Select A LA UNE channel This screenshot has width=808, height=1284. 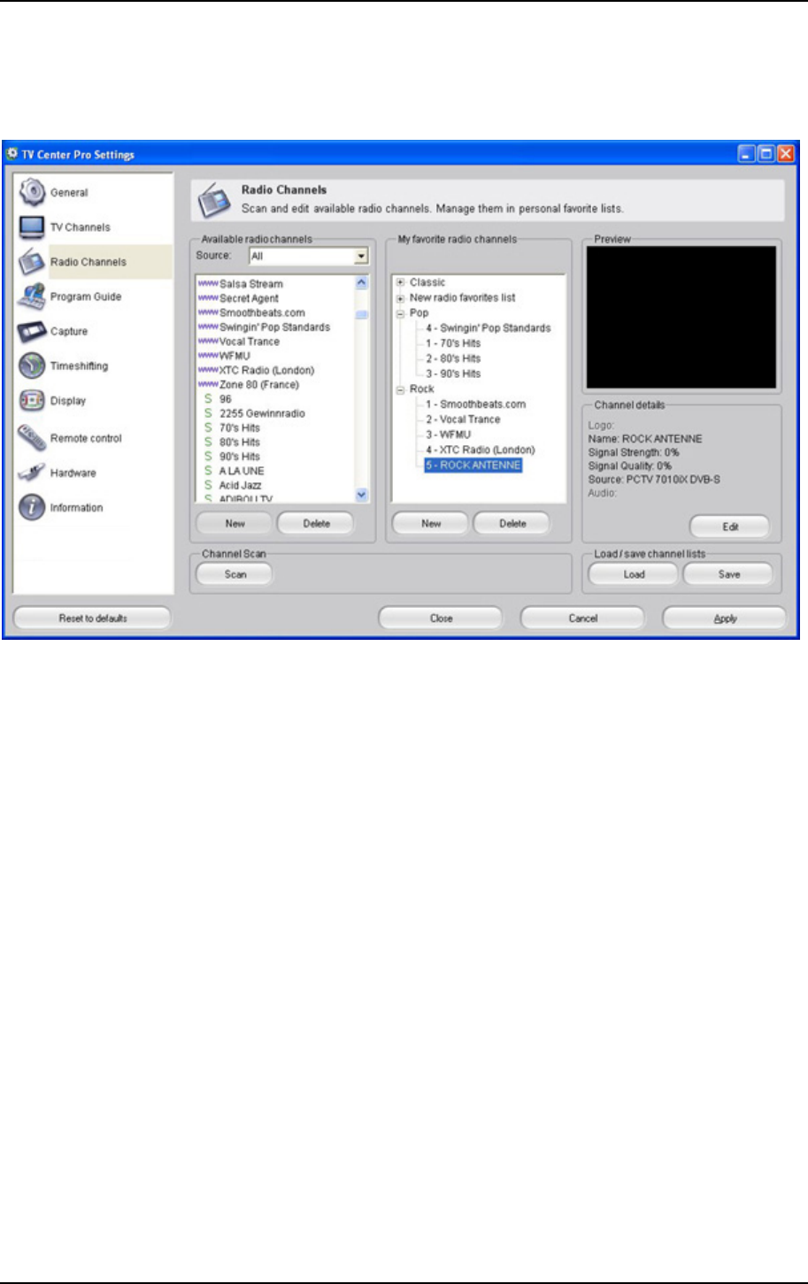(242, 471)
